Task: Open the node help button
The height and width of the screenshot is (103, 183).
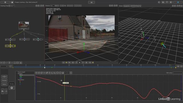Action: coord(12,88)
